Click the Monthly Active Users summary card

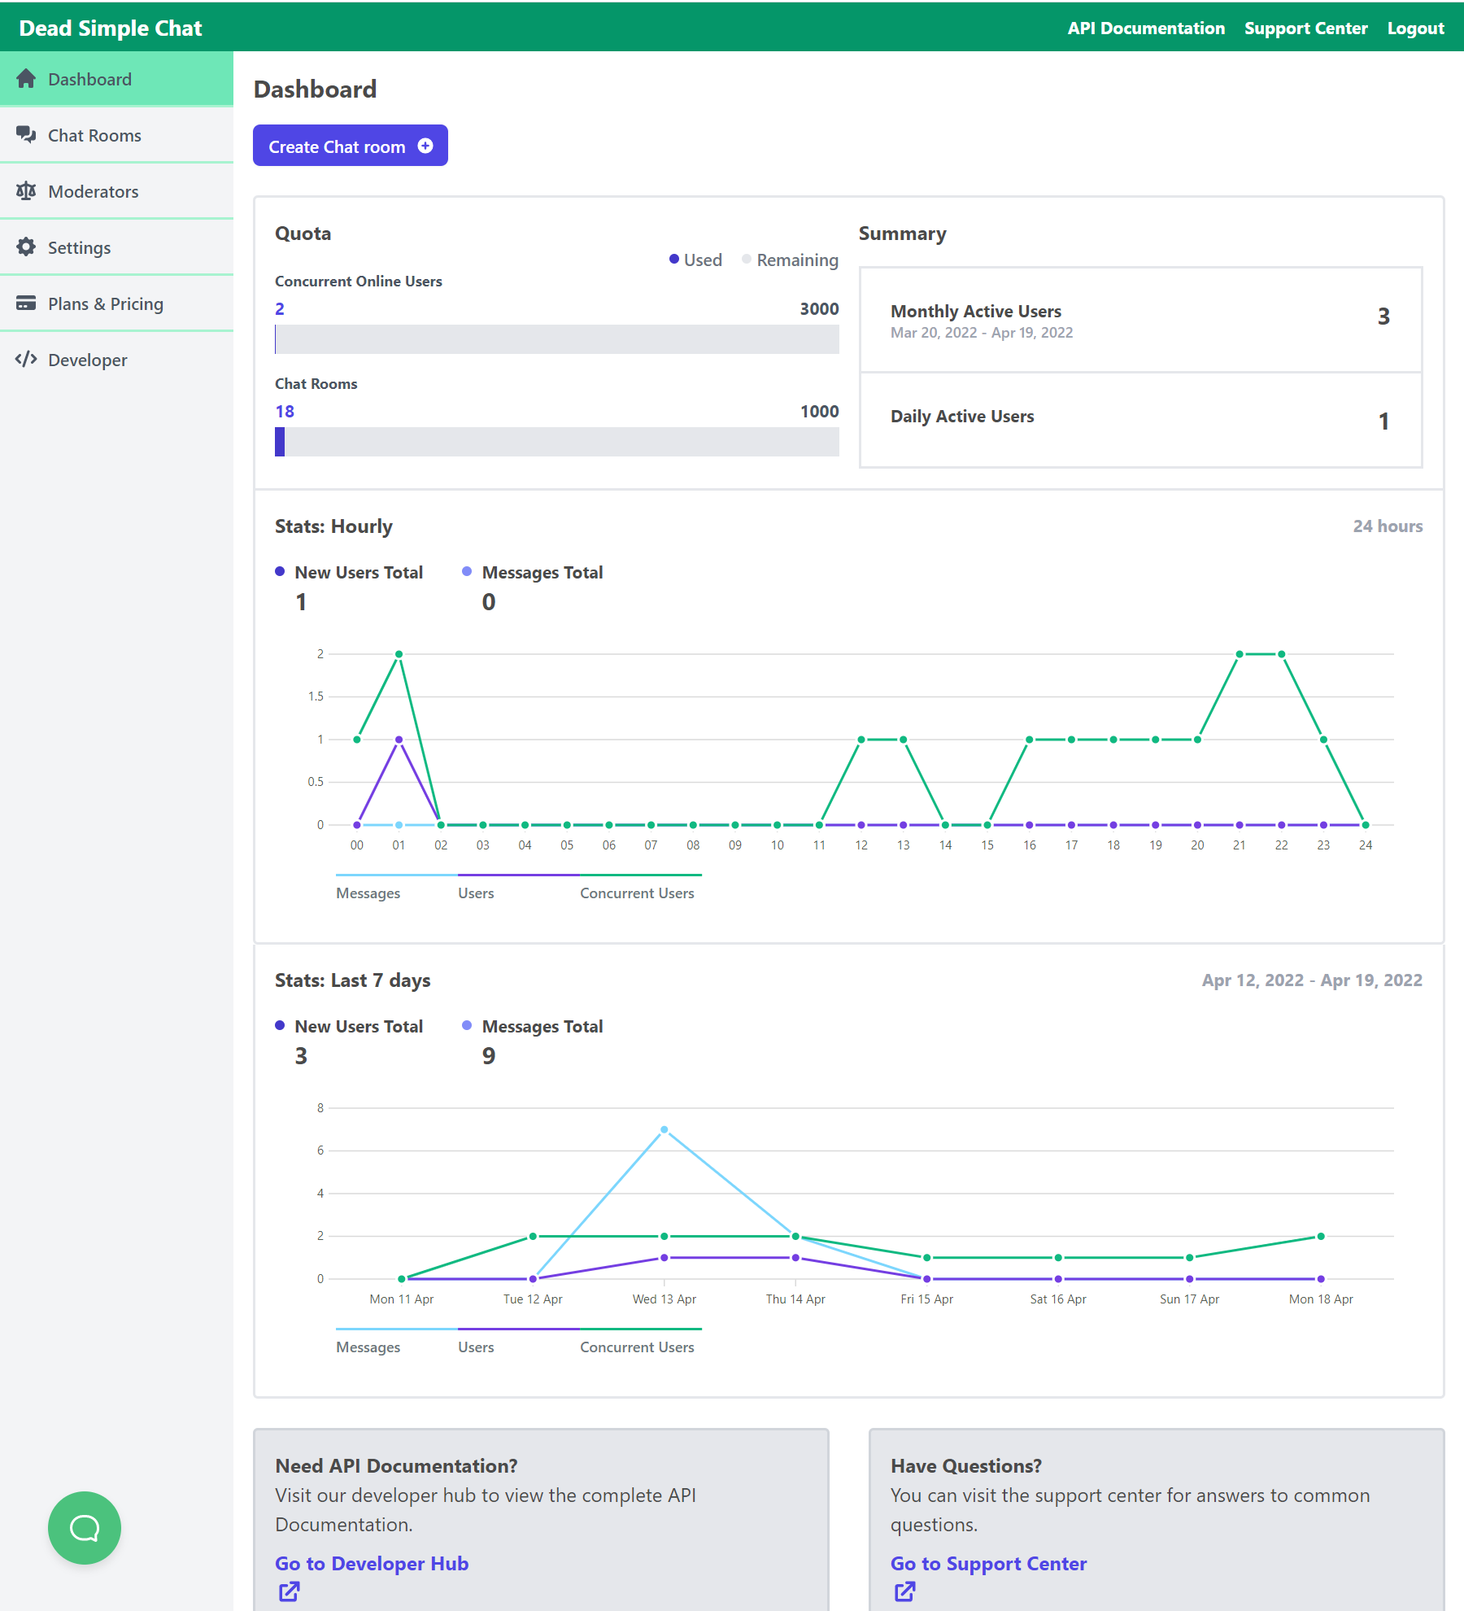click(1140, 320)
